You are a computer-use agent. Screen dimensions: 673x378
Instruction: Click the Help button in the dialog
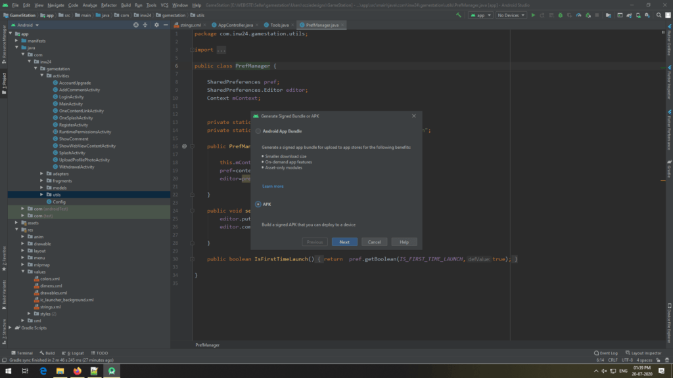(x=404, y=242)
